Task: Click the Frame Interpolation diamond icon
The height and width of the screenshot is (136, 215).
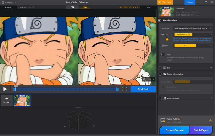Action: pyautogui.click(x=164, y=74)
